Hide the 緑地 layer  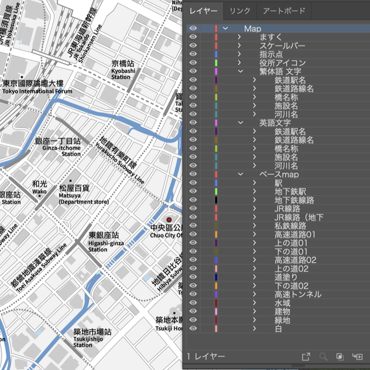tap(193, 320)
